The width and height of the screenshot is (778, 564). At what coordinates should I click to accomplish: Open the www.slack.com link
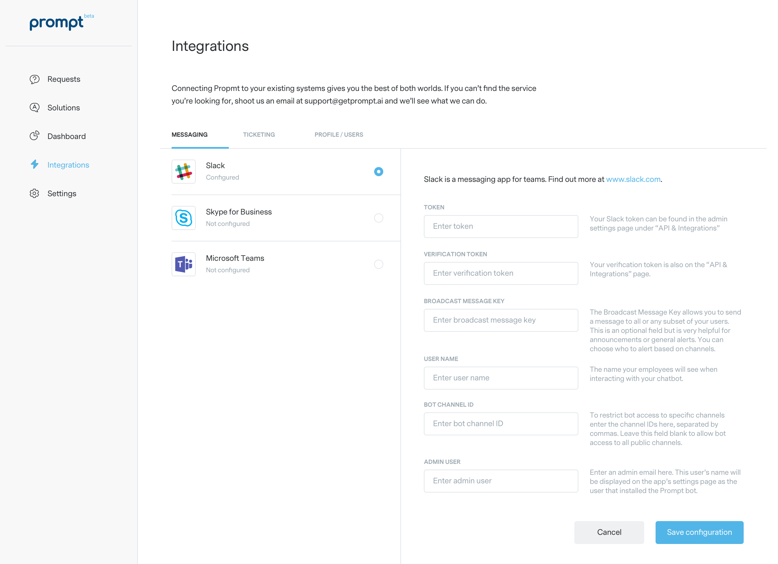[x=633, y=179]
